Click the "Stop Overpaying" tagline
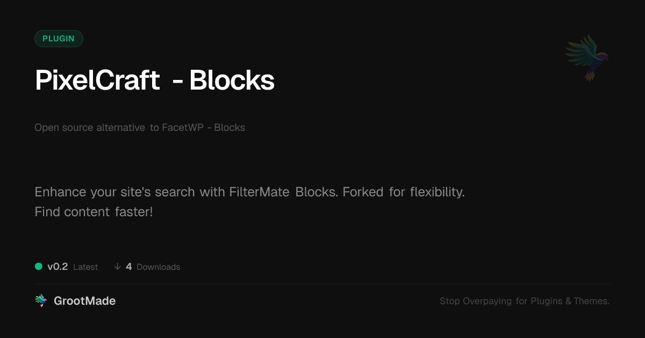 tap(476, 302)
